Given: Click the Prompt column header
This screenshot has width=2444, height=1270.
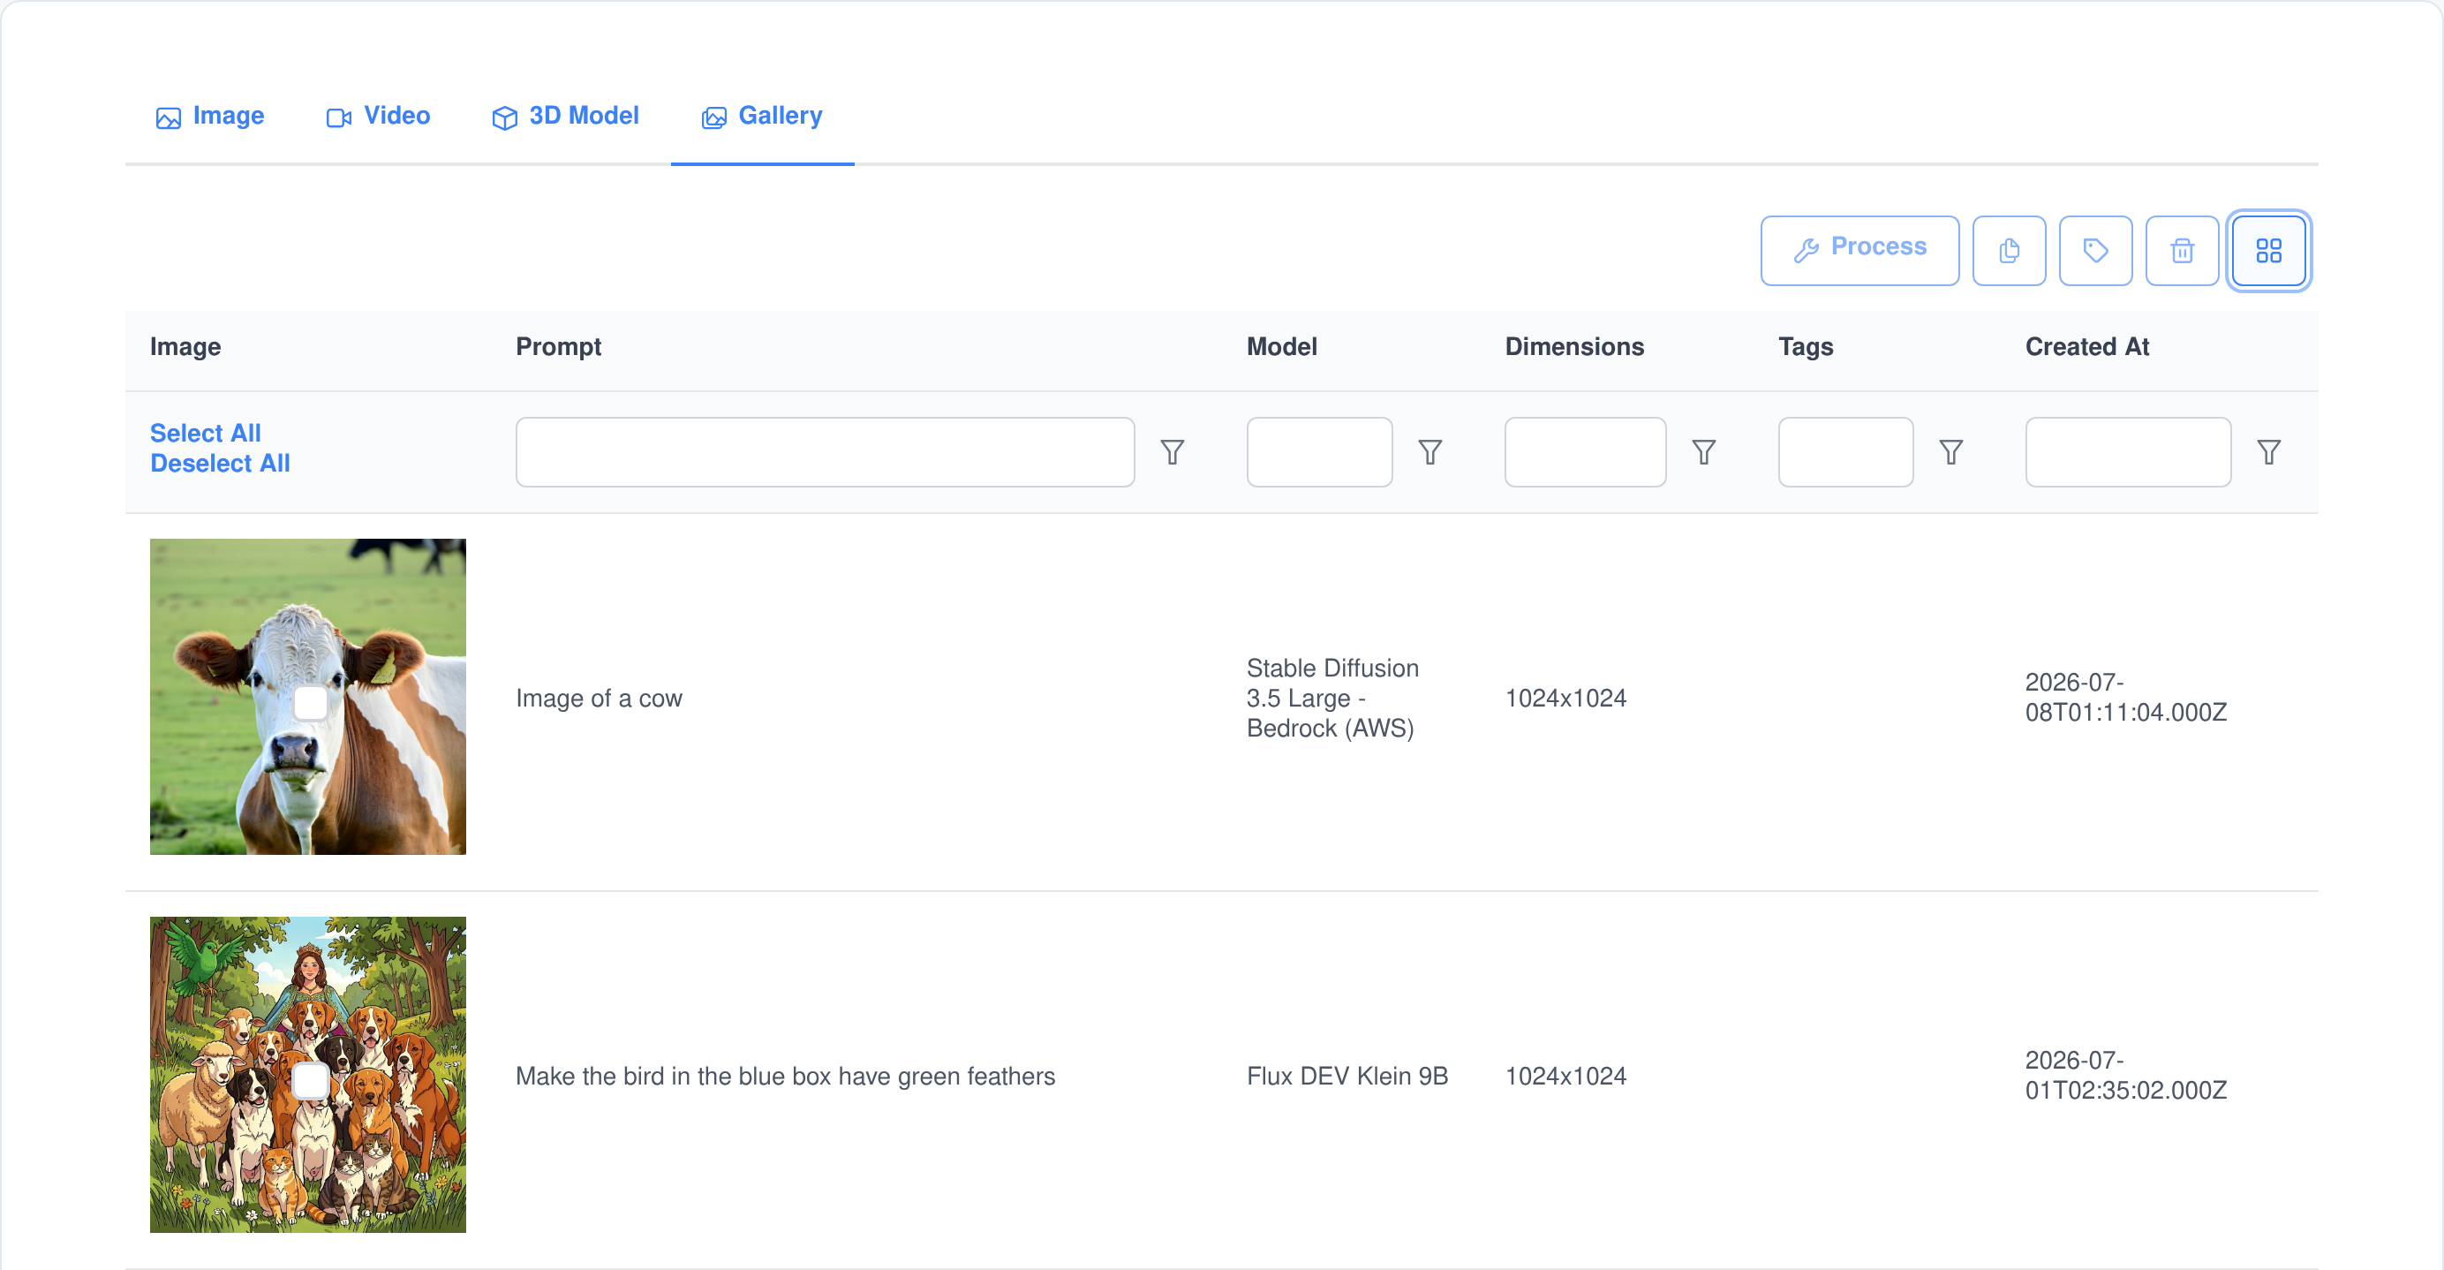Looking at the screenshot, I should tap(558, 347).
